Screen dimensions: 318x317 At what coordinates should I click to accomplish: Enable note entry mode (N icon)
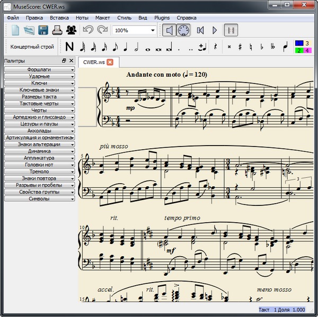pos(69,47)
